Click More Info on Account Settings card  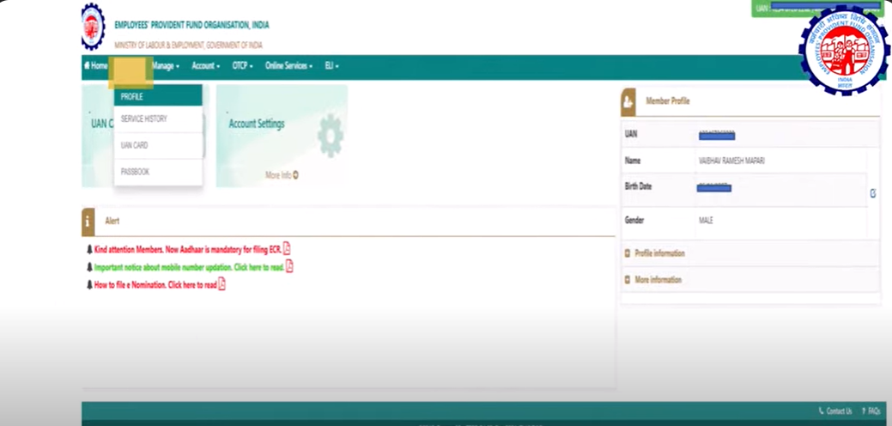tap(282, 175)
